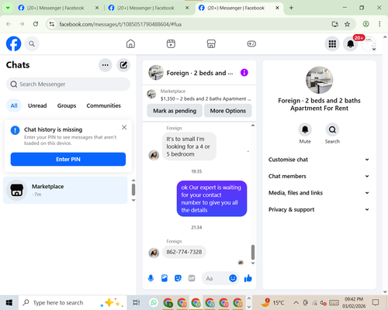Choose a sticker icon
This screenshot has width=388, height=310.
click(x=178, y=278)
